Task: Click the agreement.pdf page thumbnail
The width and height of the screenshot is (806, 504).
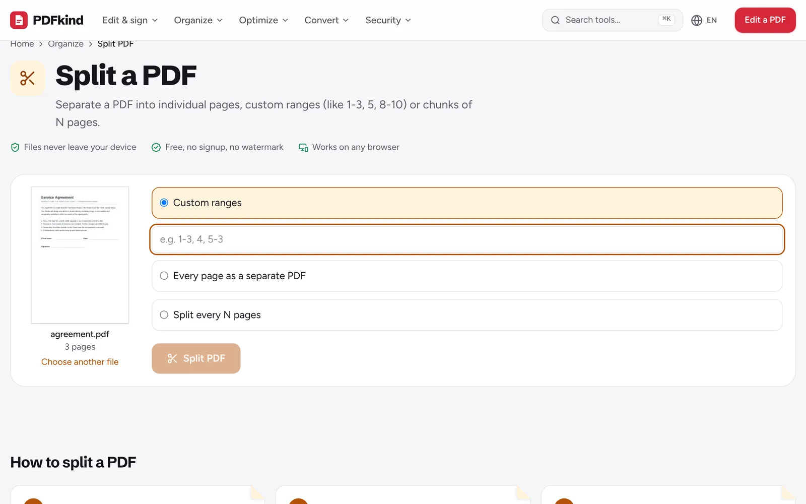Action: [x=80, y=255]
